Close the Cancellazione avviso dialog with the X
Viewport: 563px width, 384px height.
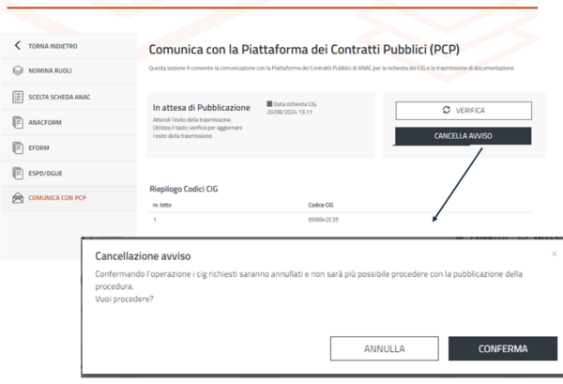click(554, 253)
